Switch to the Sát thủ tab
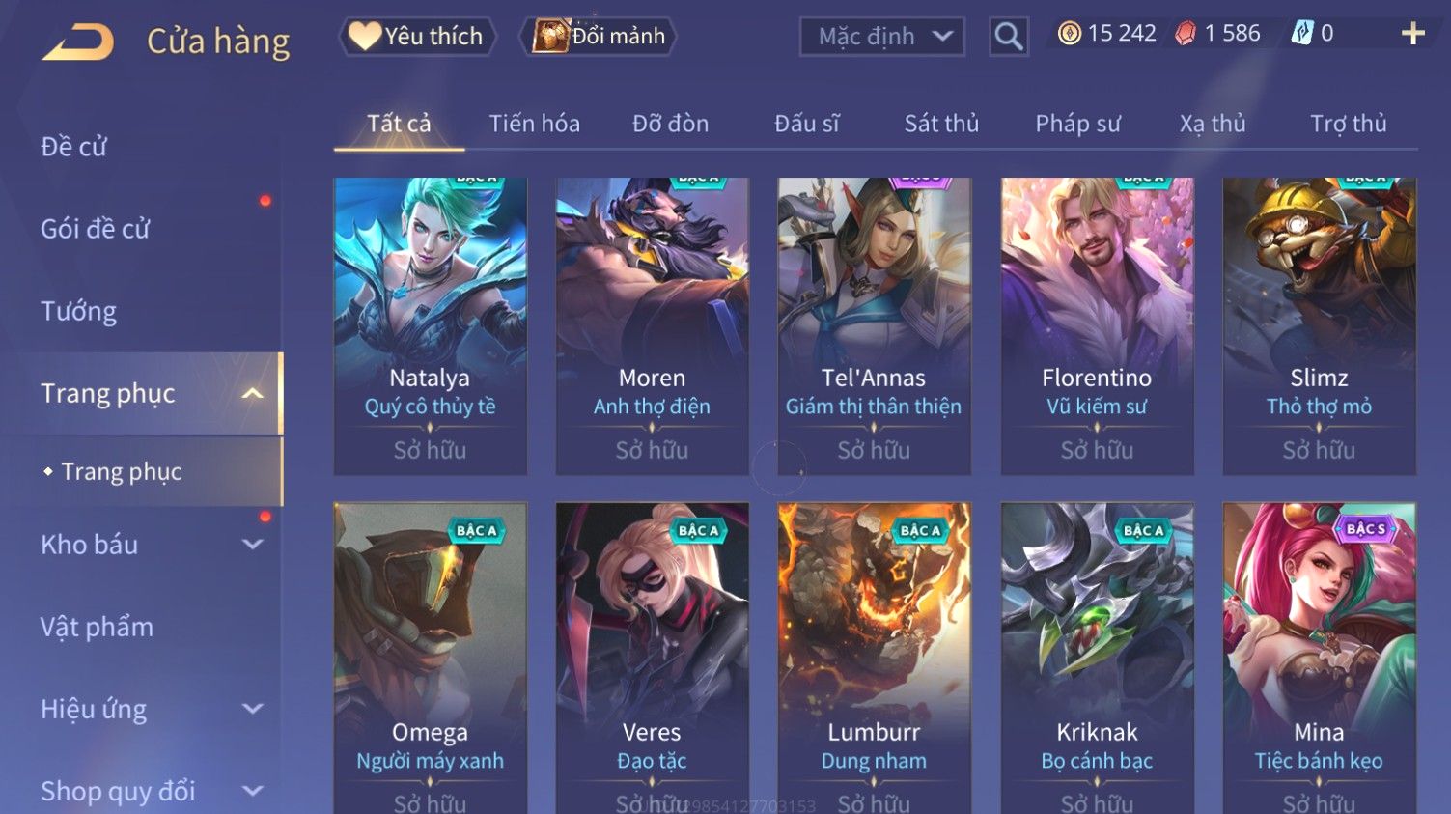Image resolution: width=1451 pixels, height=814 pixels. [x=941, y=124]
